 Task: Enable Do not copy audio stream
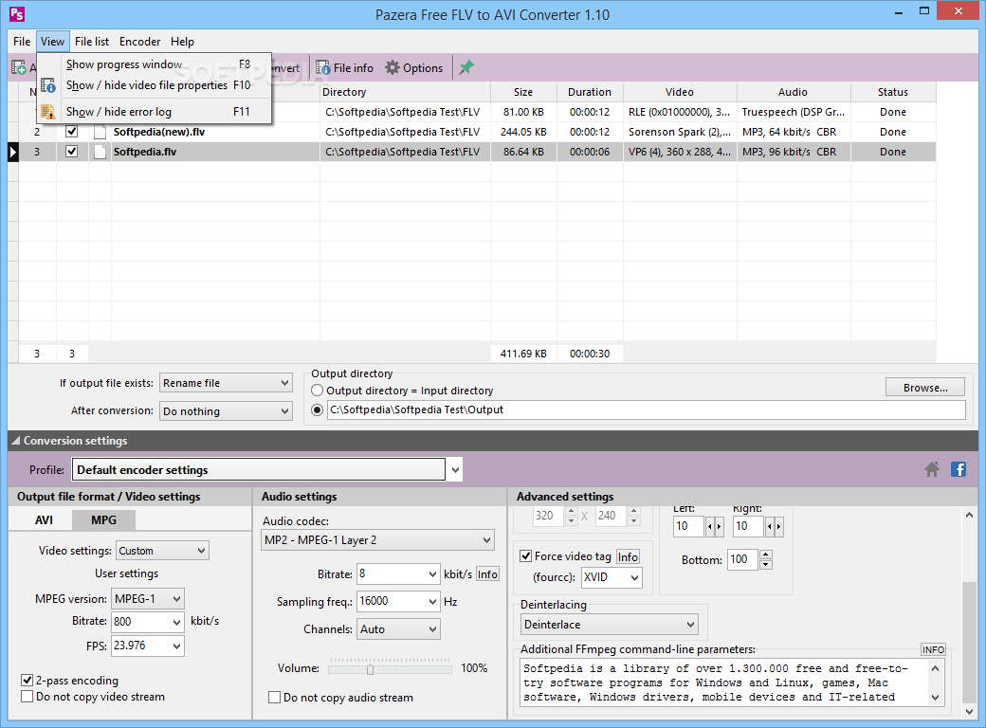[274, 698]
